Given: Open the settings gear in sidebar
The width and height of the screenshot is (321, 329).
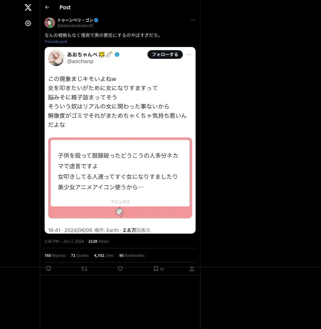Looking at the screenshot, I should point(28,23).
